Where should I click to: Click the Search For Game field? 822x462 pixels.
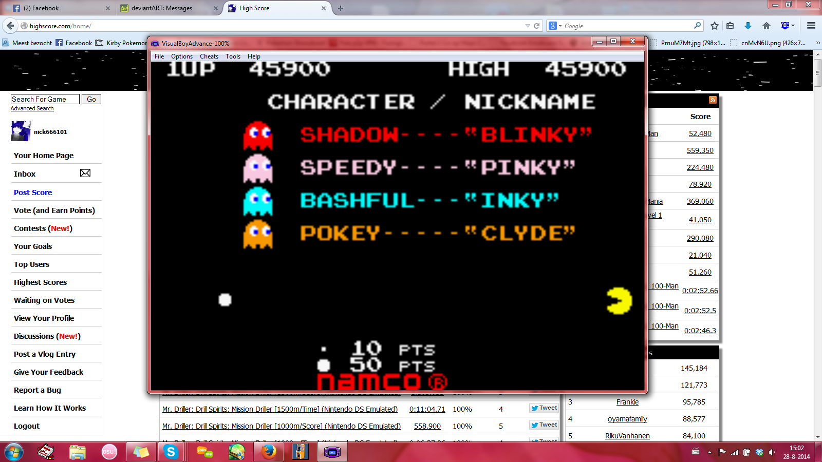pos(45,99)
